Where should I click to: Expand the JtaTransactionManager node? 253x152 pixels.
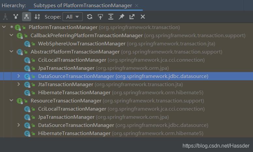(19, 84)
